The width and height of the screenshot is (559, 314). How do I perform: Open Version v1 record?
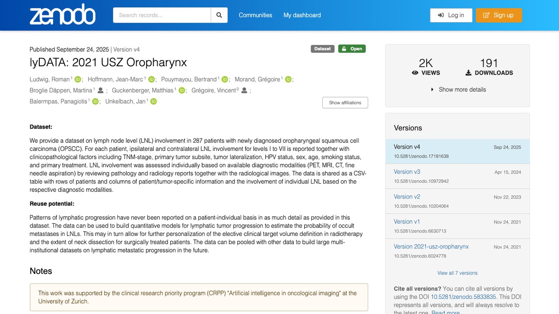[x=407, y=222]
